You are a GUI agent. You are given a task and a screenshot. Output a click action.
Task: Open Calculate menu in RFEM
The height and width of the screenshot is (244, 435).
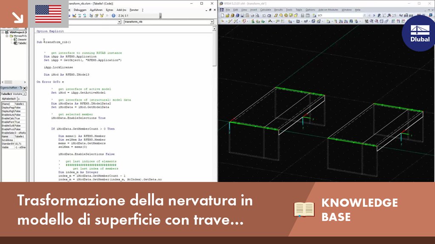tap(266, 10)
